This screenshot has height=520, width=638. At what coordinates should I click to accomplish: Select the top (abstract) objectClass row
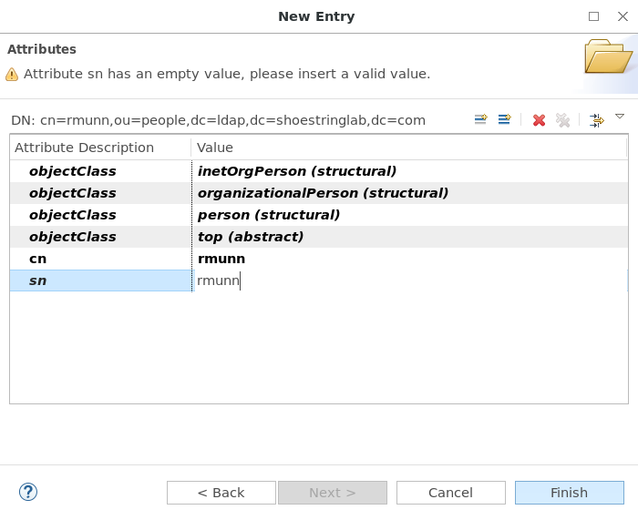coord(319,237)
